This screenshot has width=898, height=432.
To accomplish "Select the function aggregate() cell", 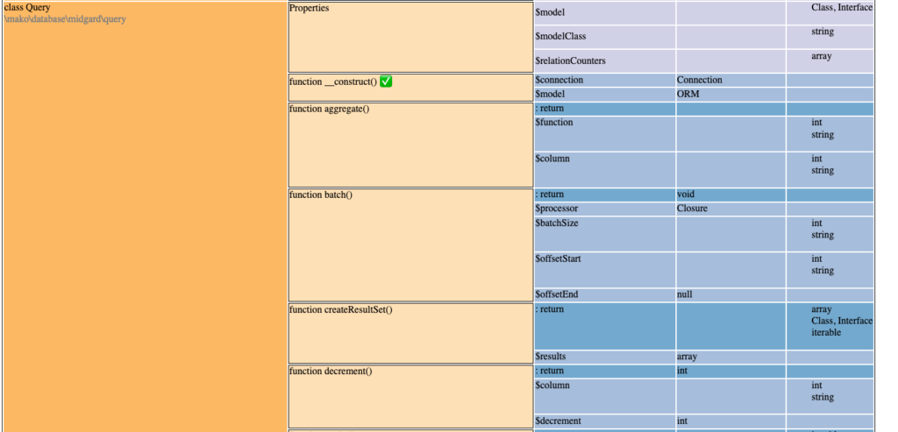I will (410, 145).
